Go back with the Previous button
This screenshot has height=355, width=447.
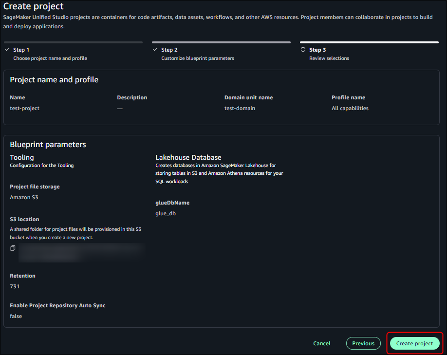pyautogui.click(x=363, y=343)
